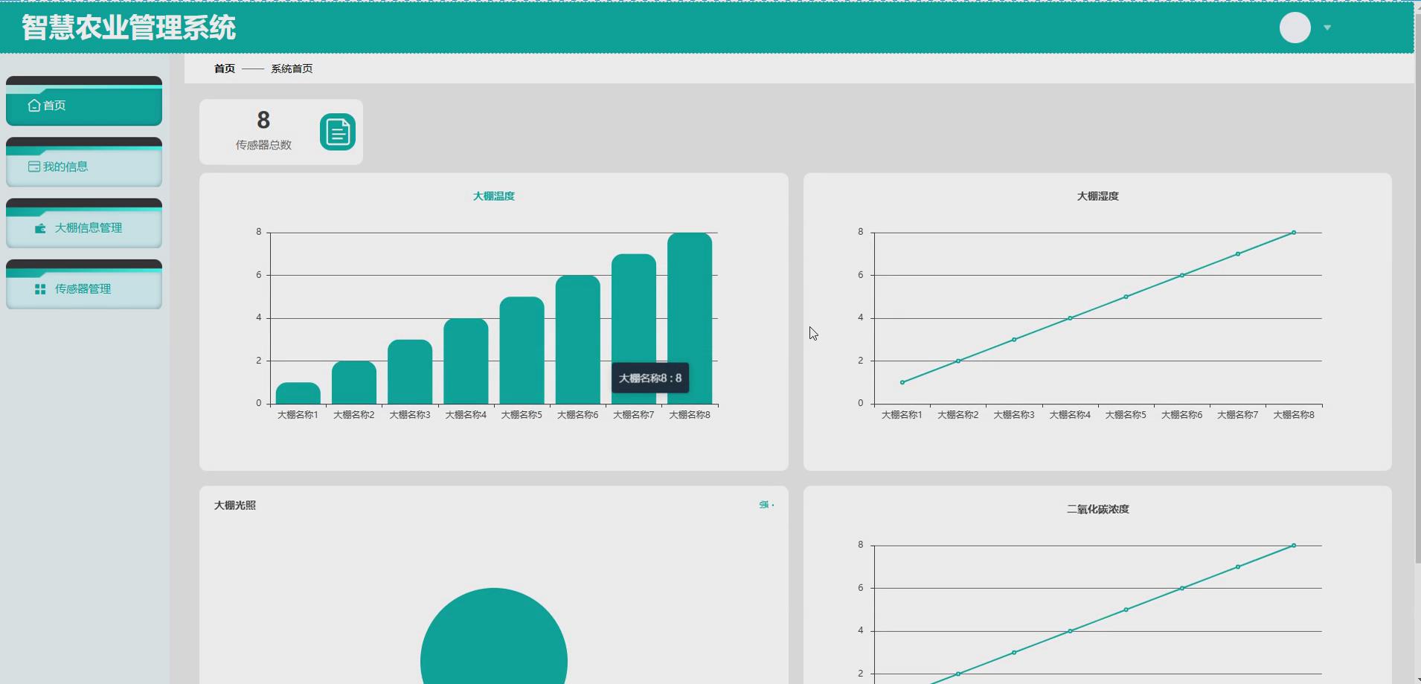1421x684 pixels.
Task: Select the 大棚名称3 bar in 大棚温度 chart
Action: coord(410,372)
